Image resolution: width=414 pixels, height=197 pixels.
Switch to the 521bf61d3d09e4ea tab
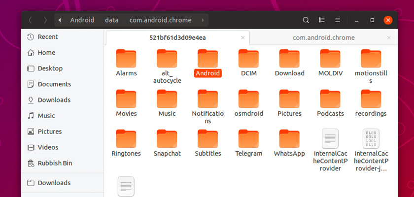pyautogui.click(x=178, y=38)
